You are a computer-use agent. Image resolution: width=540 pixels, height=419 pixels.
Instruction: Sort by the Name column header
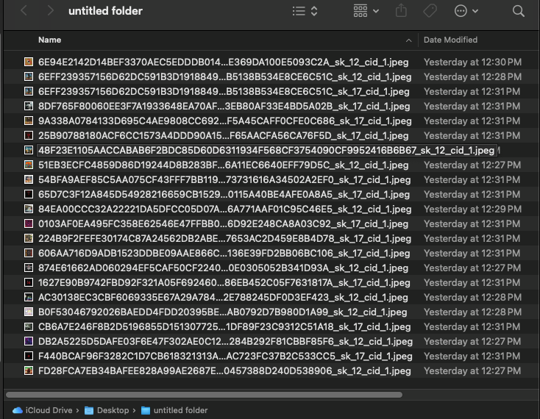49,40
